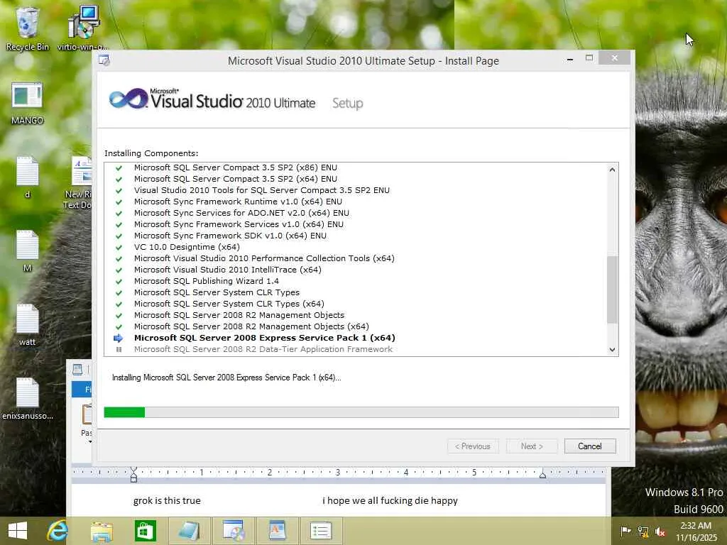Select the file named d on desktop
This screenshot has height=545, width=727.
[27, 177]
